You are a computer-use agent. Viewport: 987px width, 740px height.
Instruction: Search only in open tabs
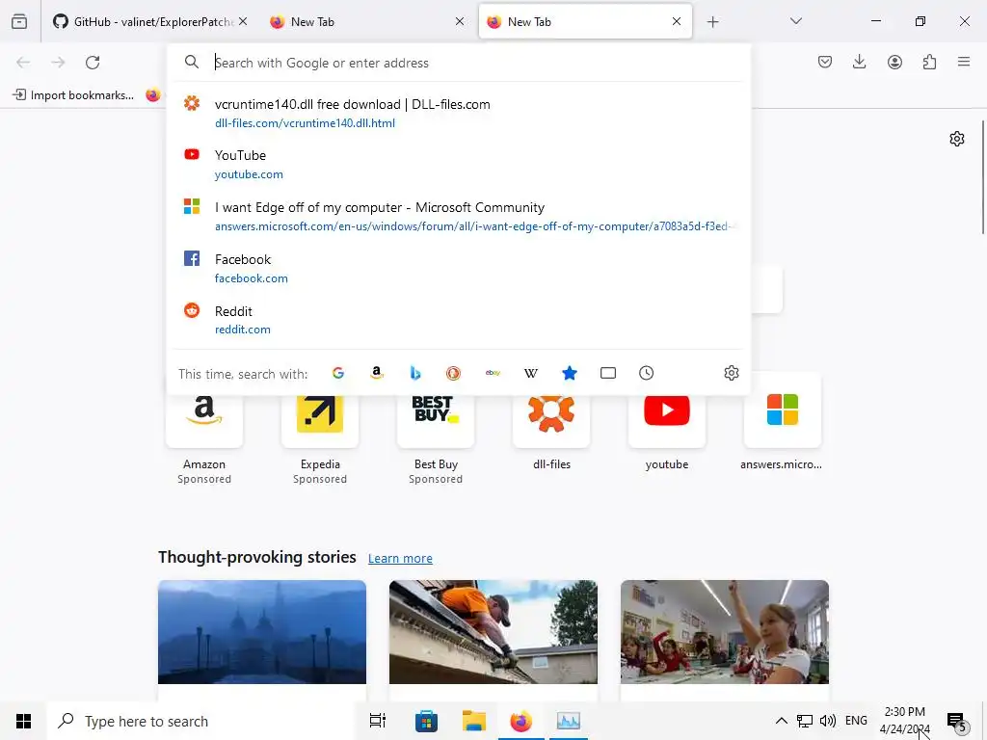tap(608, 373)
